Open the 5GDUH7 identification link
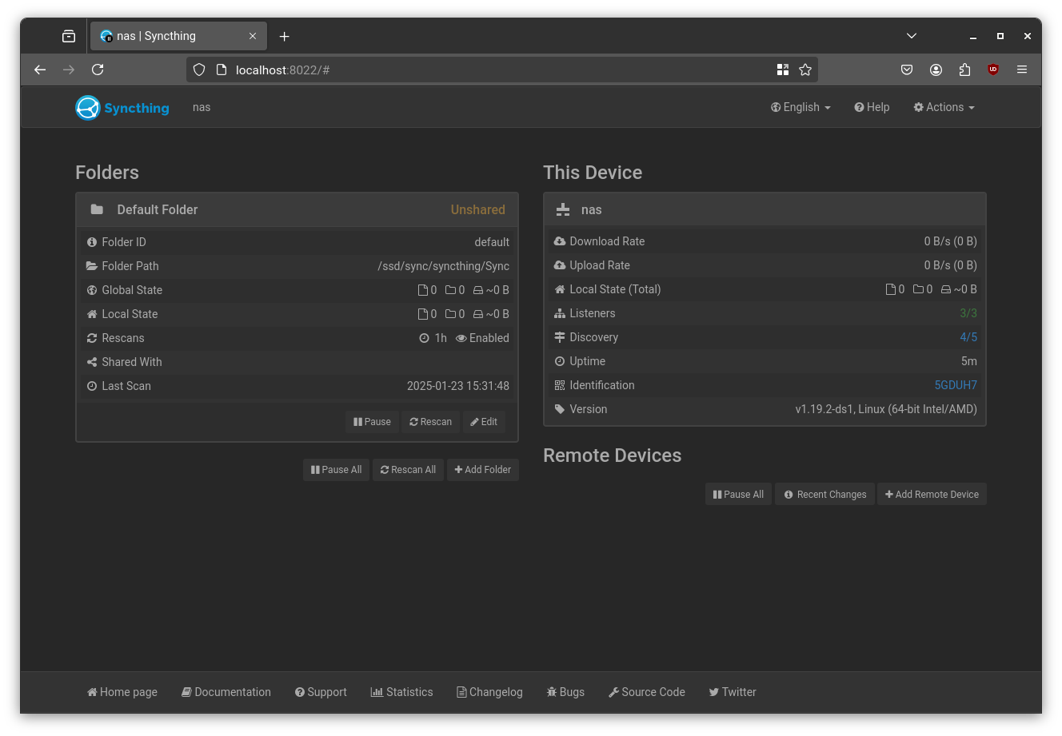Image resolution: width=1062 pixels, height=736 pixels. coord(956,385)
